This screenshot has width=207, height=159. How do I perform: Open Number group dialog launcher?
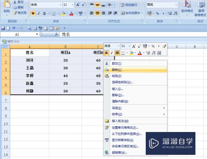tap(177, 21)
